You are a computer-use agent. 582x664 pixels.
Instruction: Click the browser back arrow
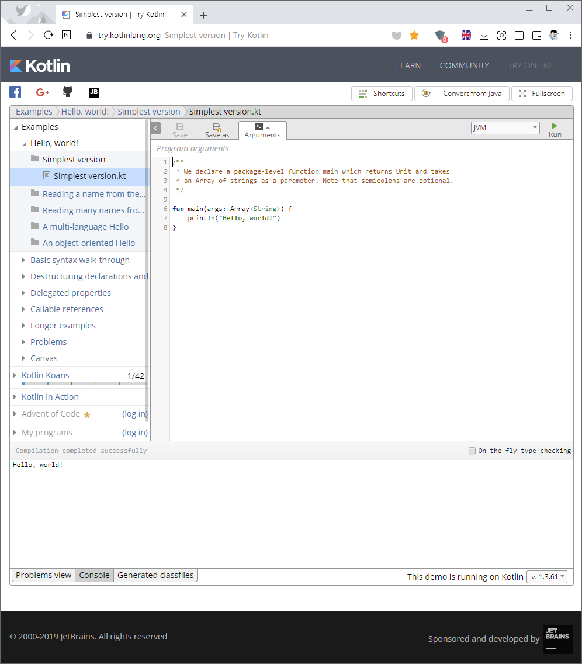point(13,35)
